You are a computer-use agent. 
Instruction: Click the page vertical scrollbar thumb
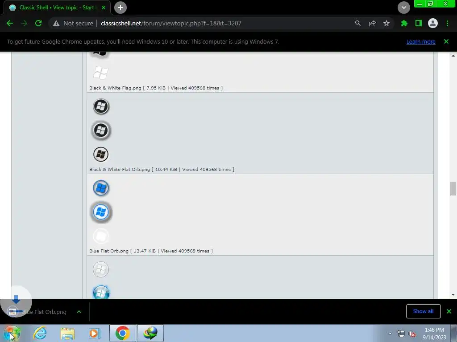[453, 189]
